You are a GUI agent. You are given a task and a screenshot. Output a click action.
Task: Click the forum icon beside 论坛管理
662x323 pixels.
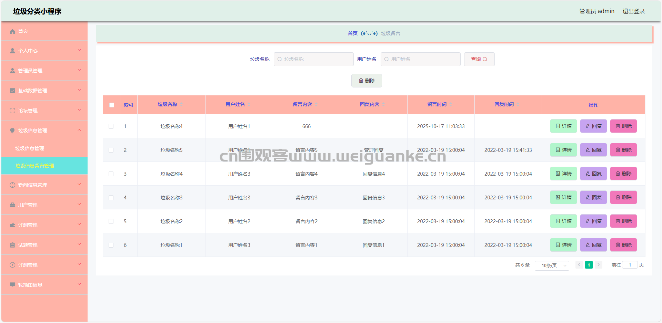click(x=12, y=111)
